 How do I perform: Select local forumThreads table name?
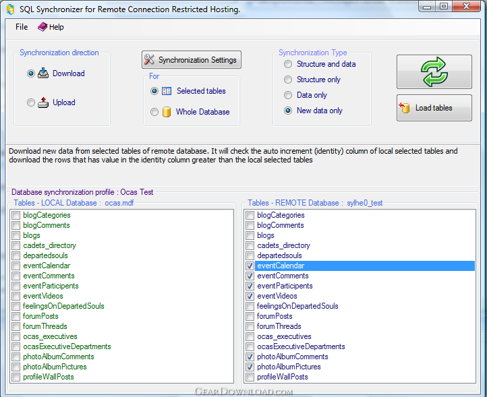45,326
